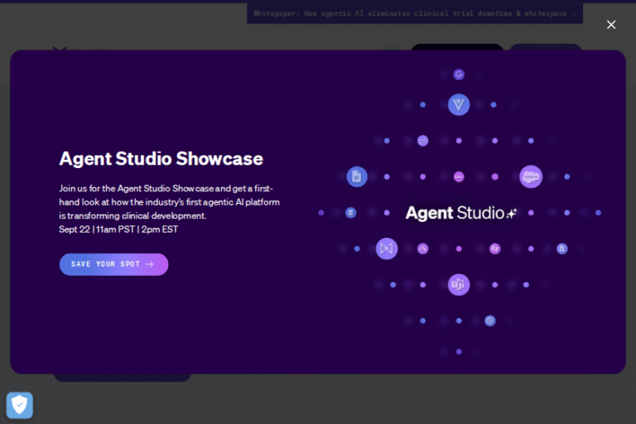
Task: Click the small document icon at graphic right
Action: [562, 248]
